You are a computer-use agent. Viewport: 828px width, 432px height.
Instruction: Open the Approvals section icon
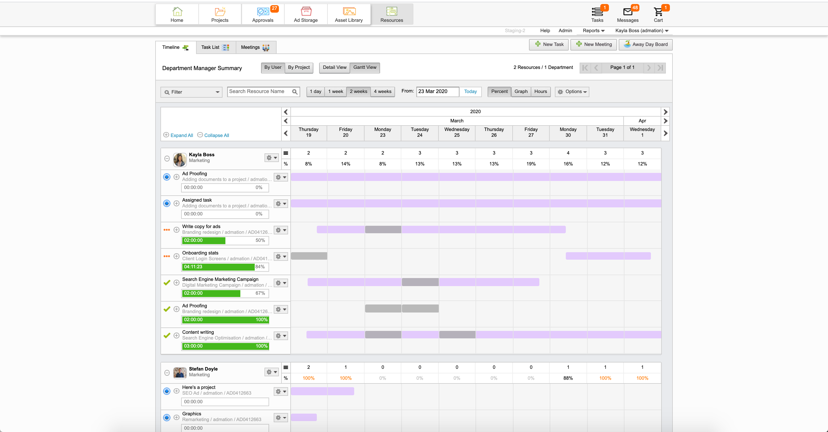coord(262,12)
